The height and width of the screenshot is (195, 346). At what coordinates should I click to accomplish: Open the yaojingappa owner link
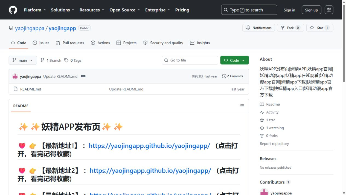[x=30, y=28]
